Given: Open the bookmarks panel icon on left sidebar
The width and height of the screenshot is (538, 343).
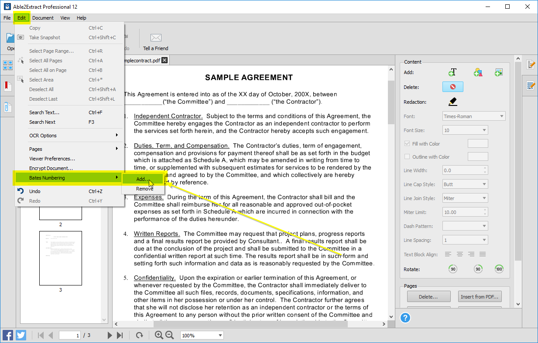Looking at the screenshot, I should (8, 86).
